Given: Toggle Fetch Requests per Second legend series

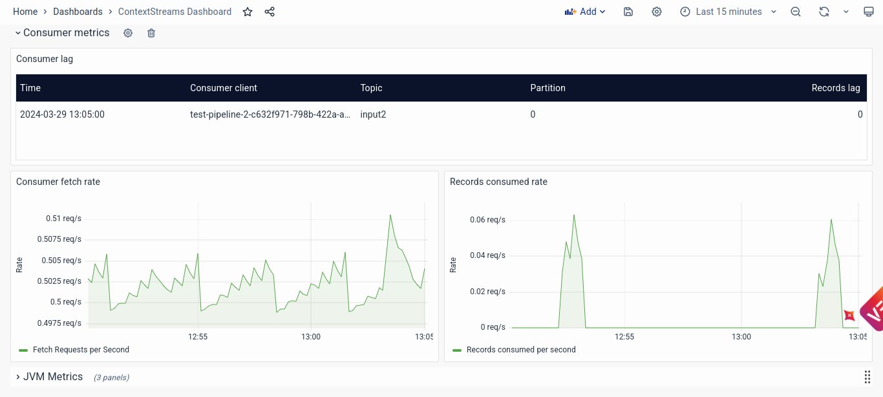Looking at the screenshot, I should pyautogui.click(x=81, y=350).
